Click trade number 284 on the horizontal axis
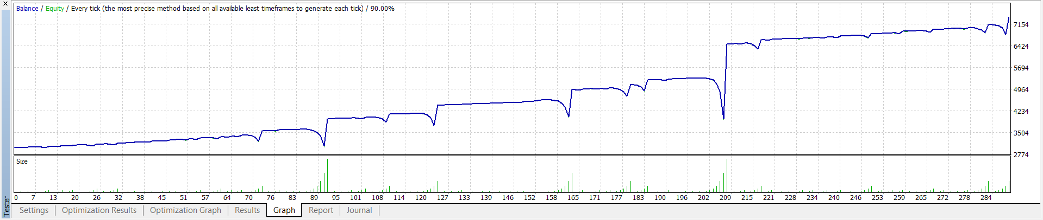Screen dimensions: 1043x220 [x=986, y=198]
